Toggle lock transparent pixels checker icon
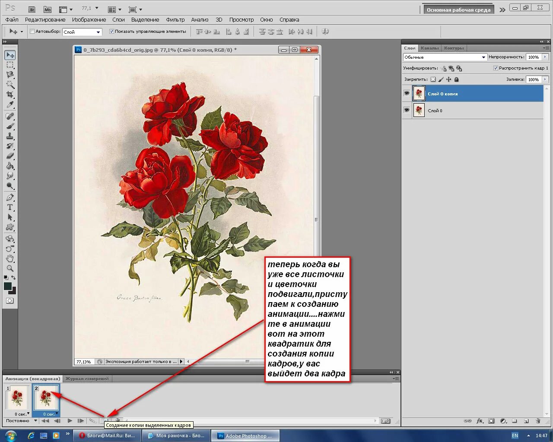 coord(433,79)
